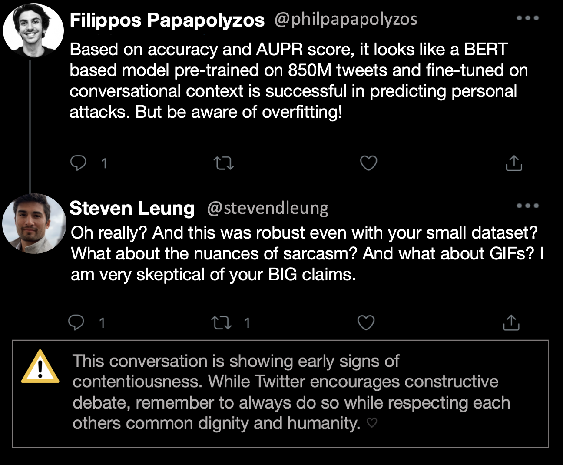Reply to Filippos Papapolyzos's tweet
Image resolution: width=563 pixels, height=465 pixels.
(x=78, y=163)
